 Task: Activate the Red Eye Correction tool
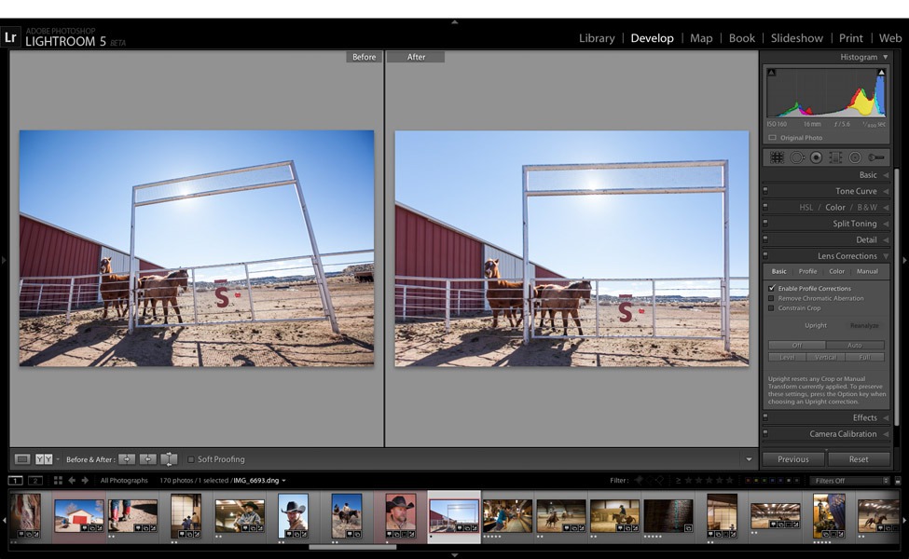click(x=816, y=157)
